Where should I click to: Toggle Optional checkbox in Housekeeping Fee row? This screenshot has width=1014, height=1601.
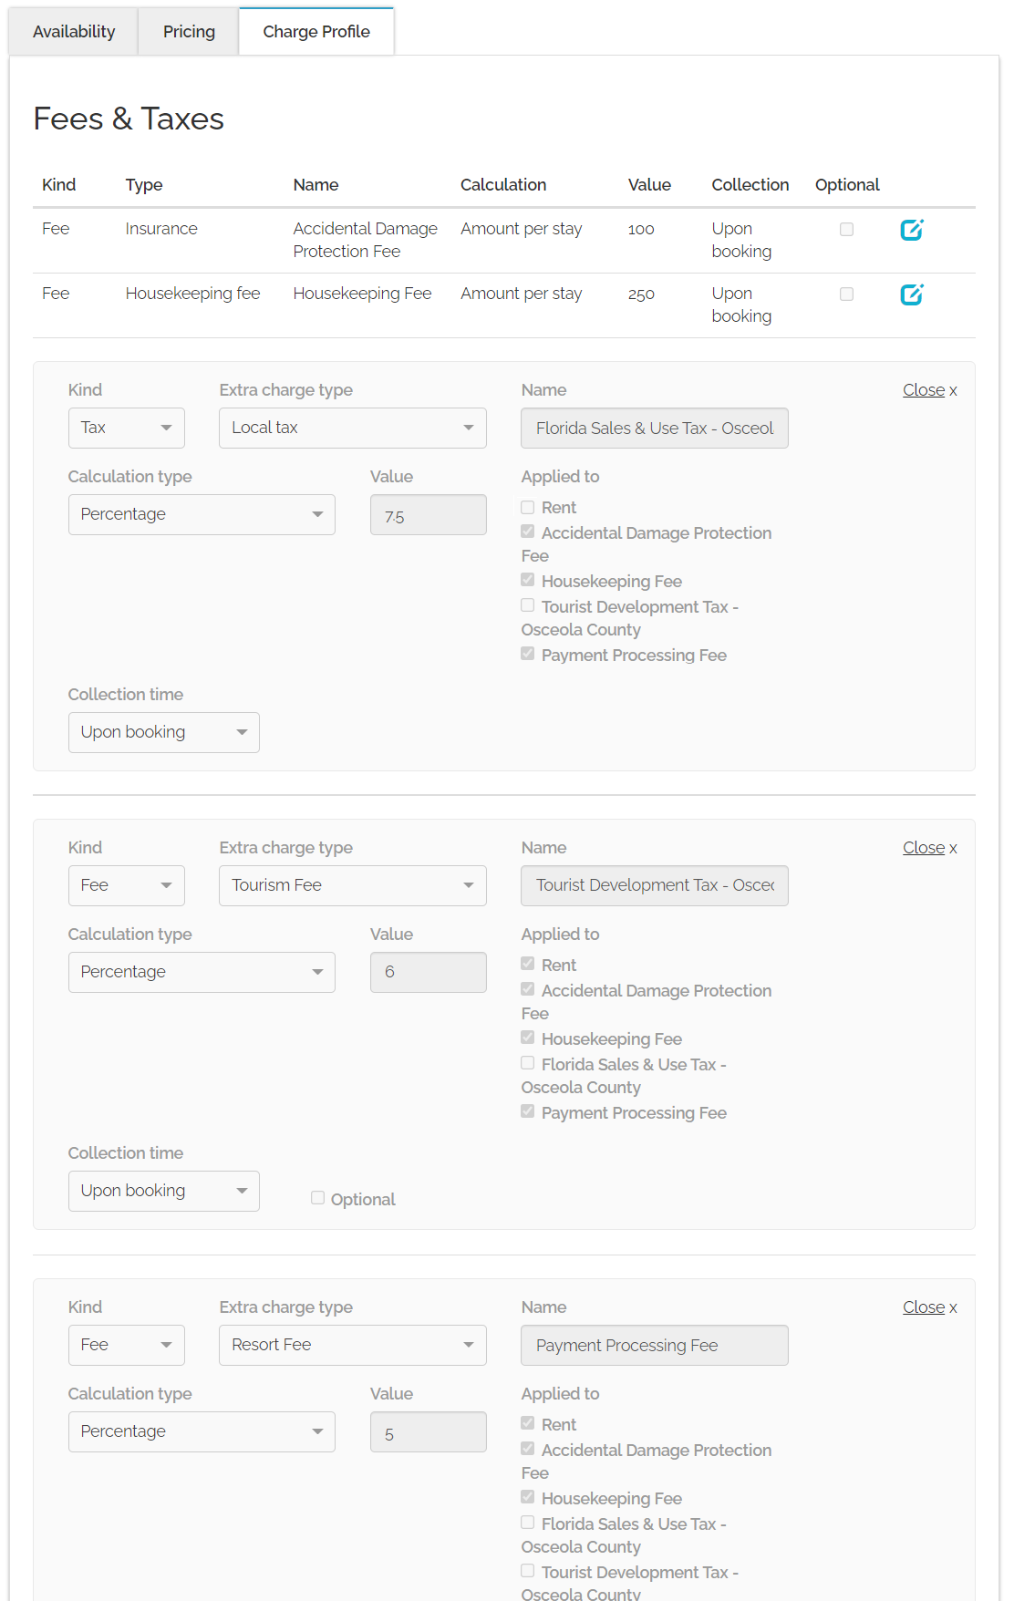tap(846, 294)
